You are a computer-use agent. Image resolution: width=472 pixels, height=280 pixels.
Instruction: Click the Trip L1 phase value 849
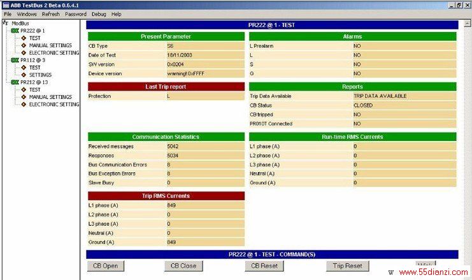click(171, 205)
